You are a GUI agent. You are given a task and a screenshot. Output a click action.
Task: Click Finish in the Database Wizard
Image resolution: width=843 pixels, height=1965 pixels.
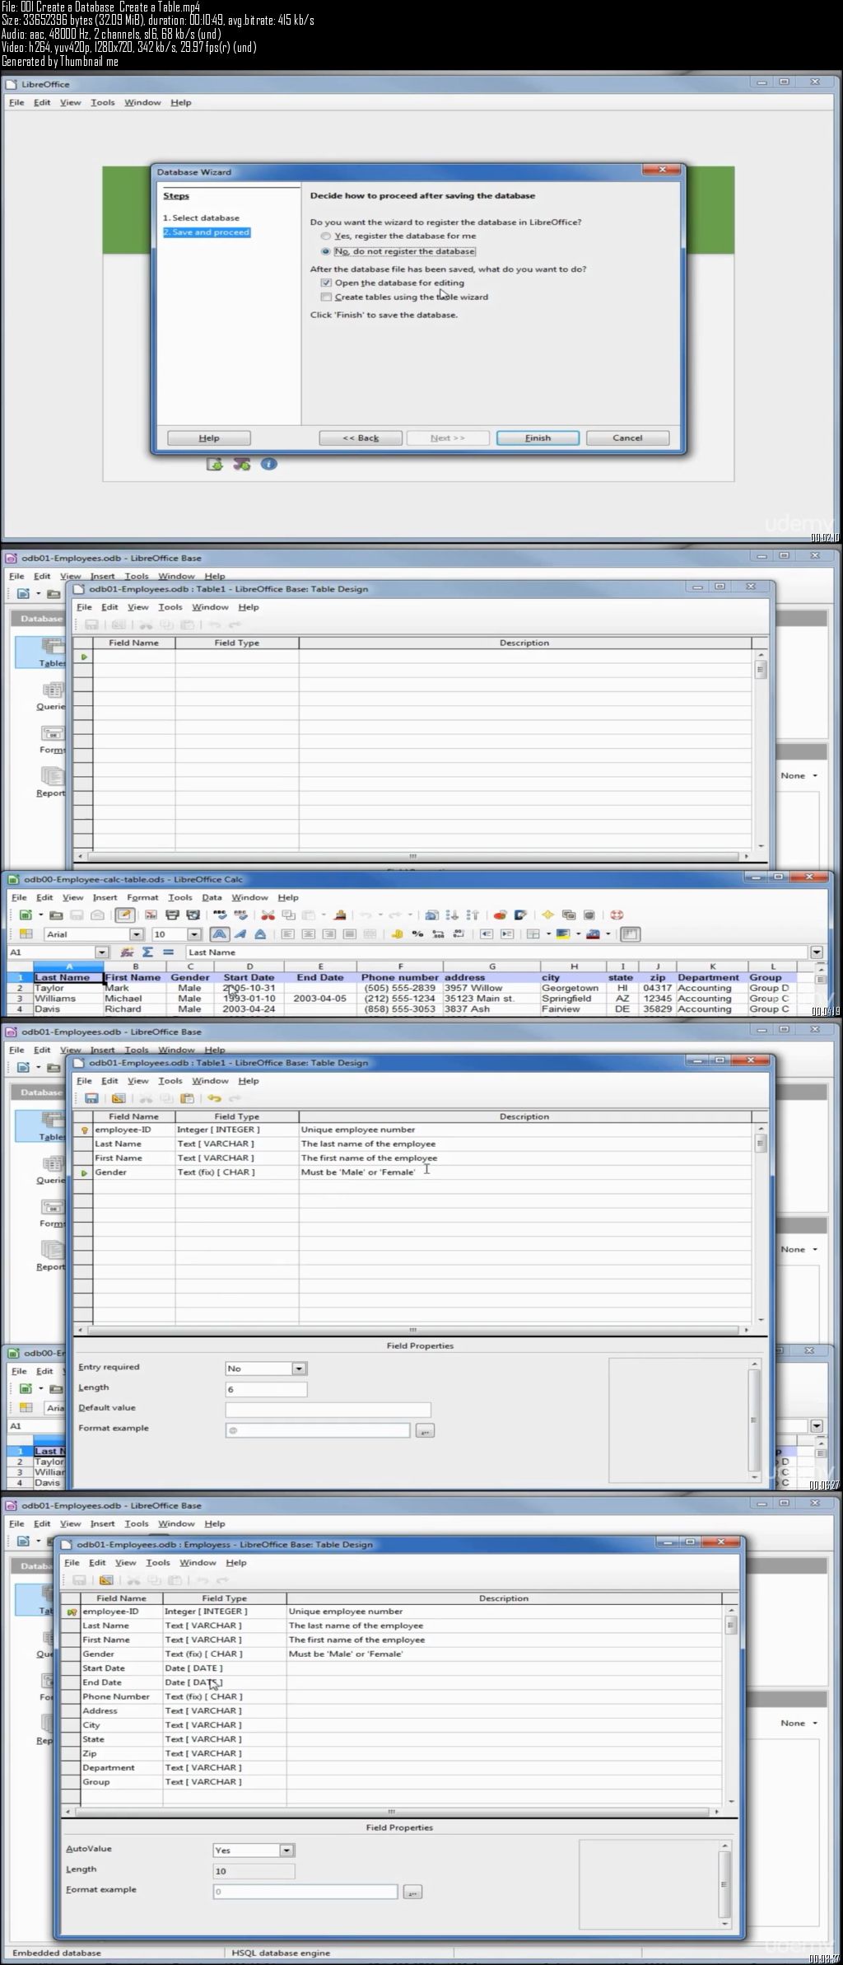pos(538,437)
